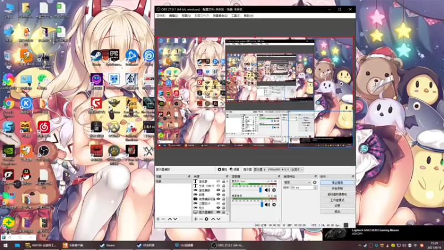This screenshot has height=250, width=444.
Task: Open the 场景集合(S) menu
Action: click(220, 16)
